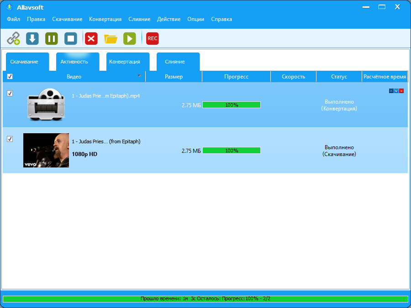Click the 2.75 МБ size in mp4 row
411x308 pixels.
(x=191, y=105)
